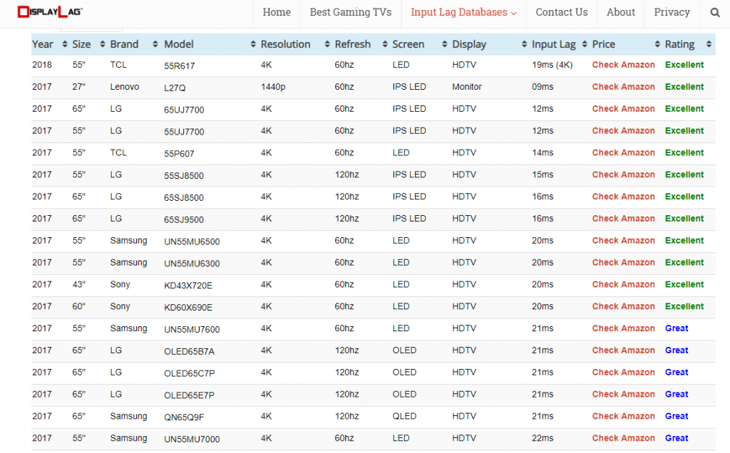Sort table by Refresh column arrows
Viewport: 730px width, 453px height.
click(x=385, y=44)
